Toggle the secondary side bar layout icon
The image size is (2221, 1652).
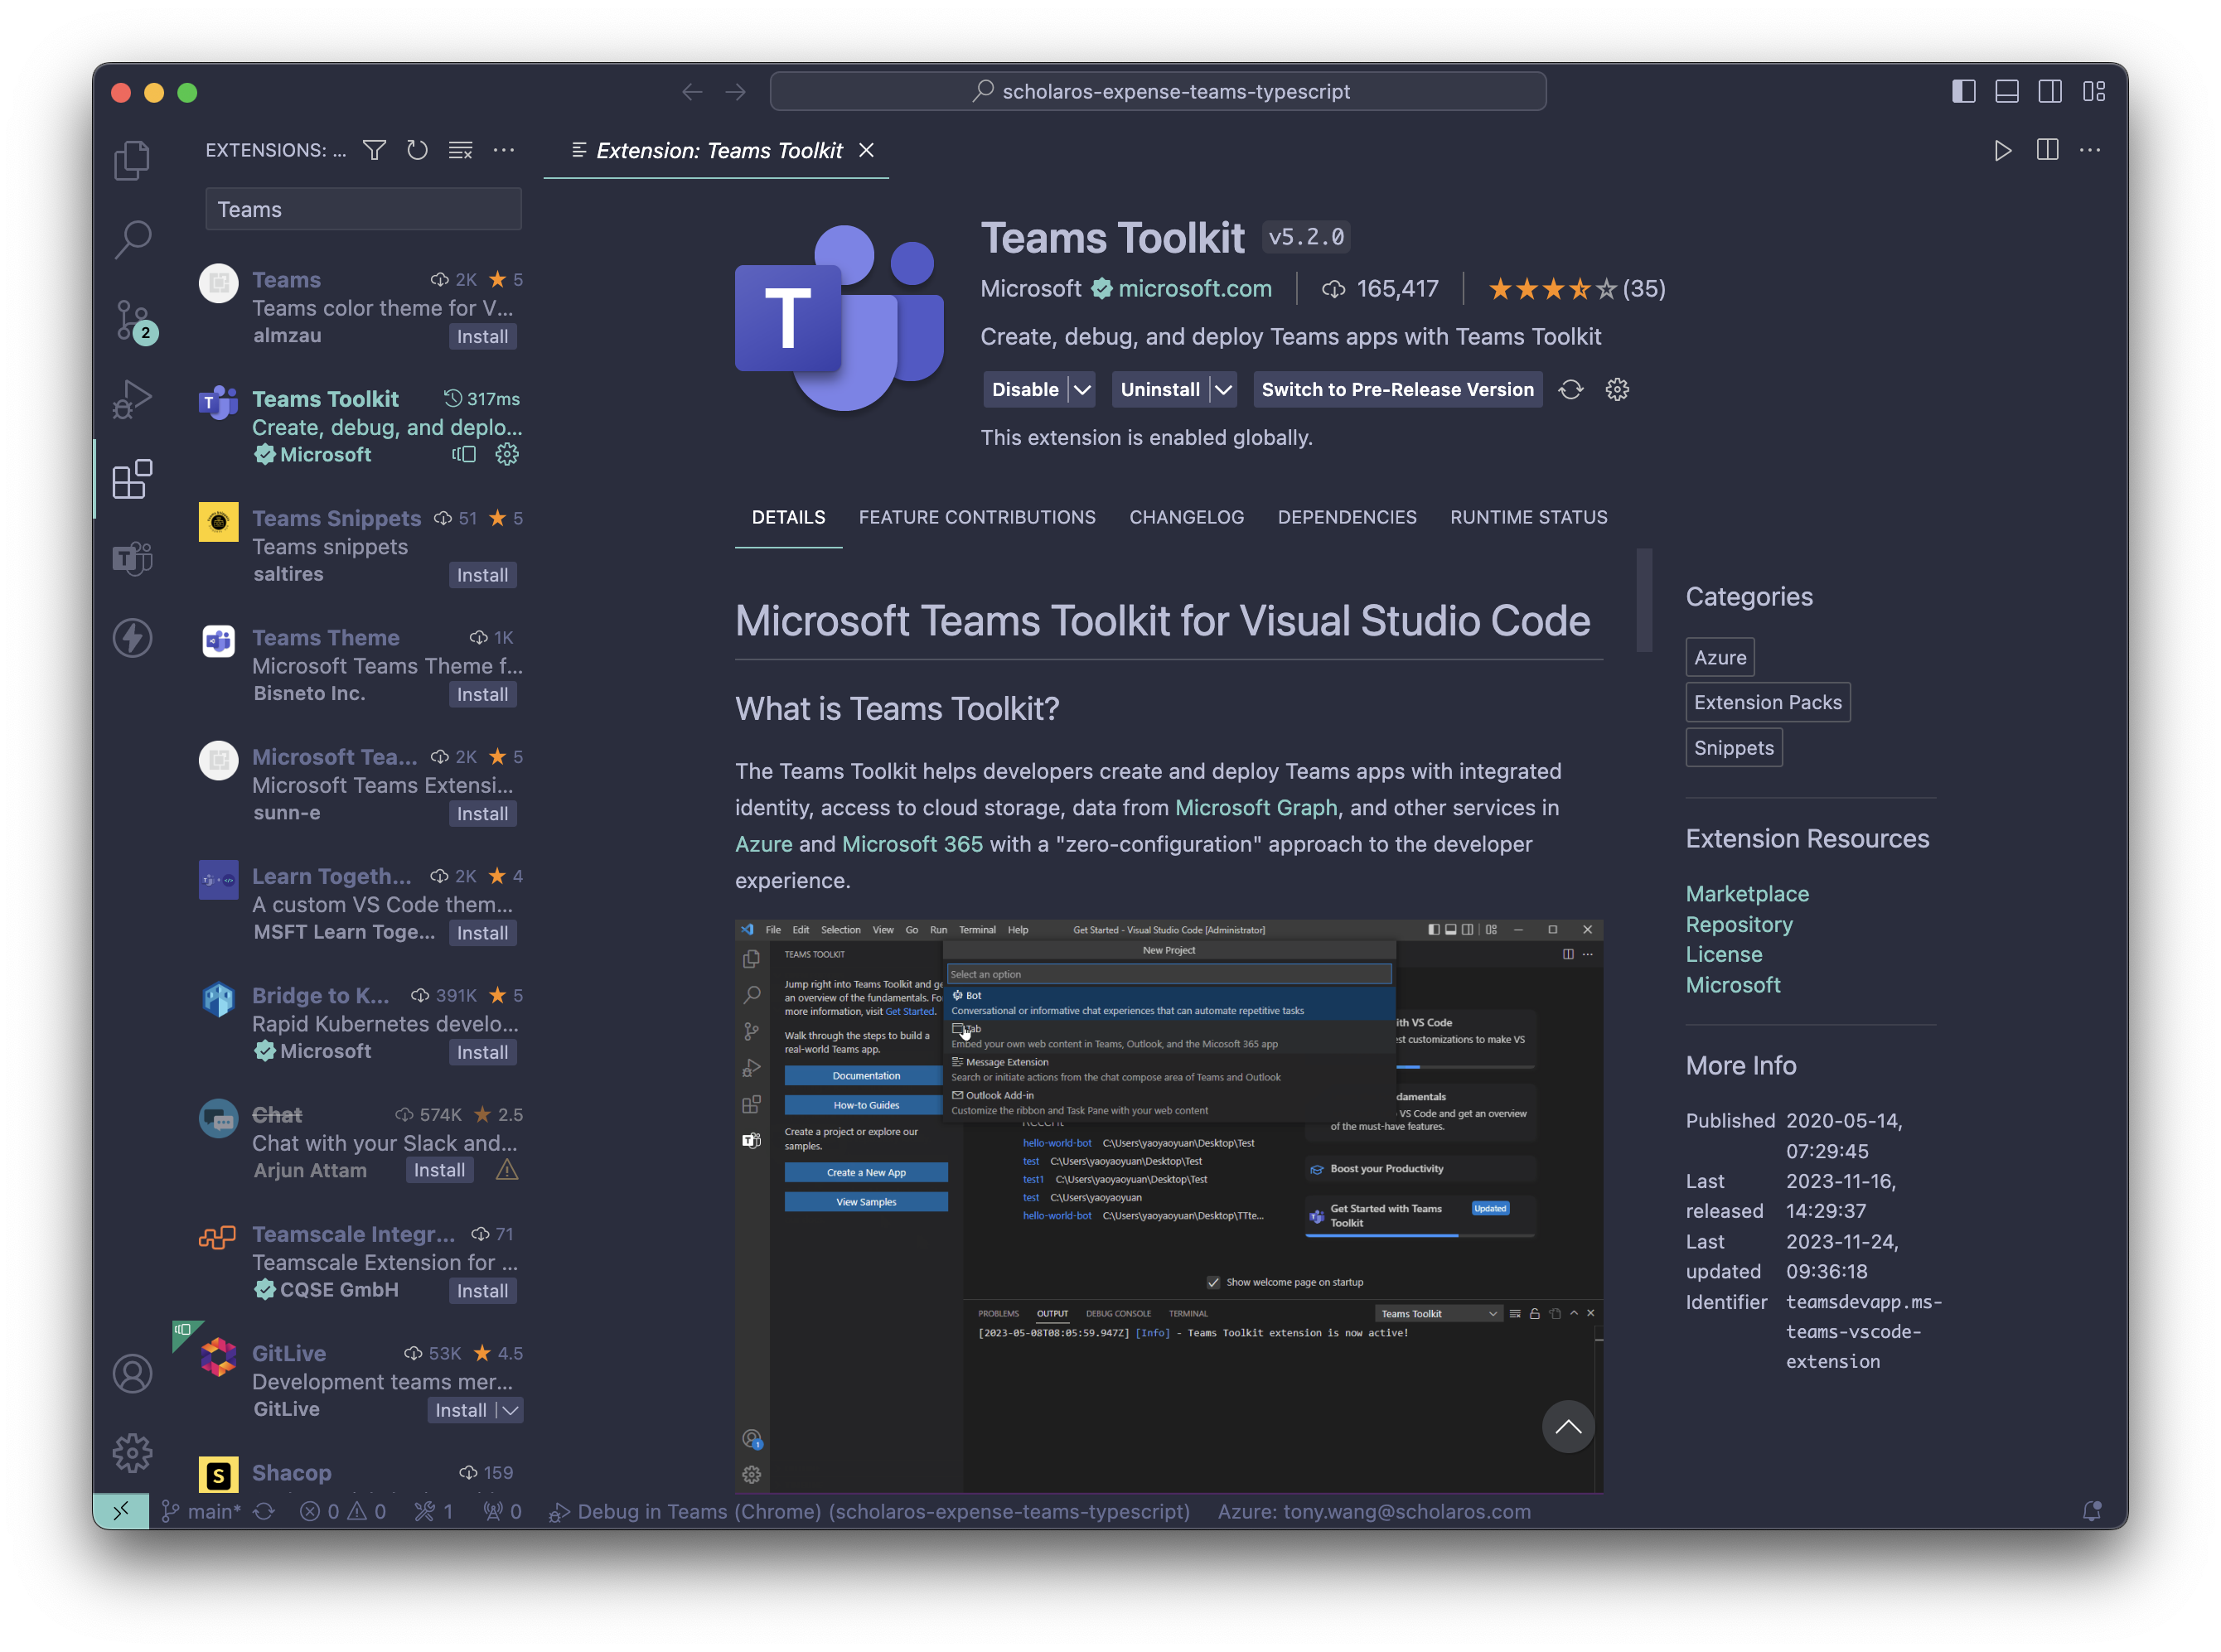point(2050,92)
